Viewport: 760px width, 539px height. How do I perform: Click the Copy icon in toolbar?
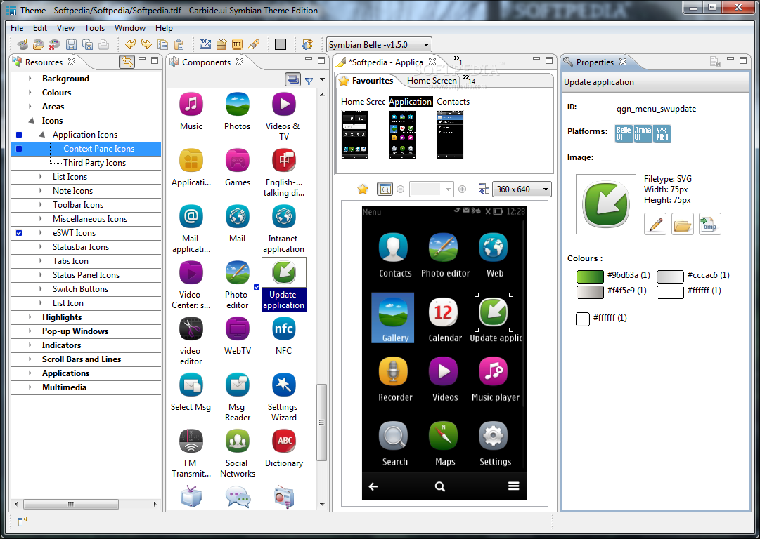[x=163, y=44]
